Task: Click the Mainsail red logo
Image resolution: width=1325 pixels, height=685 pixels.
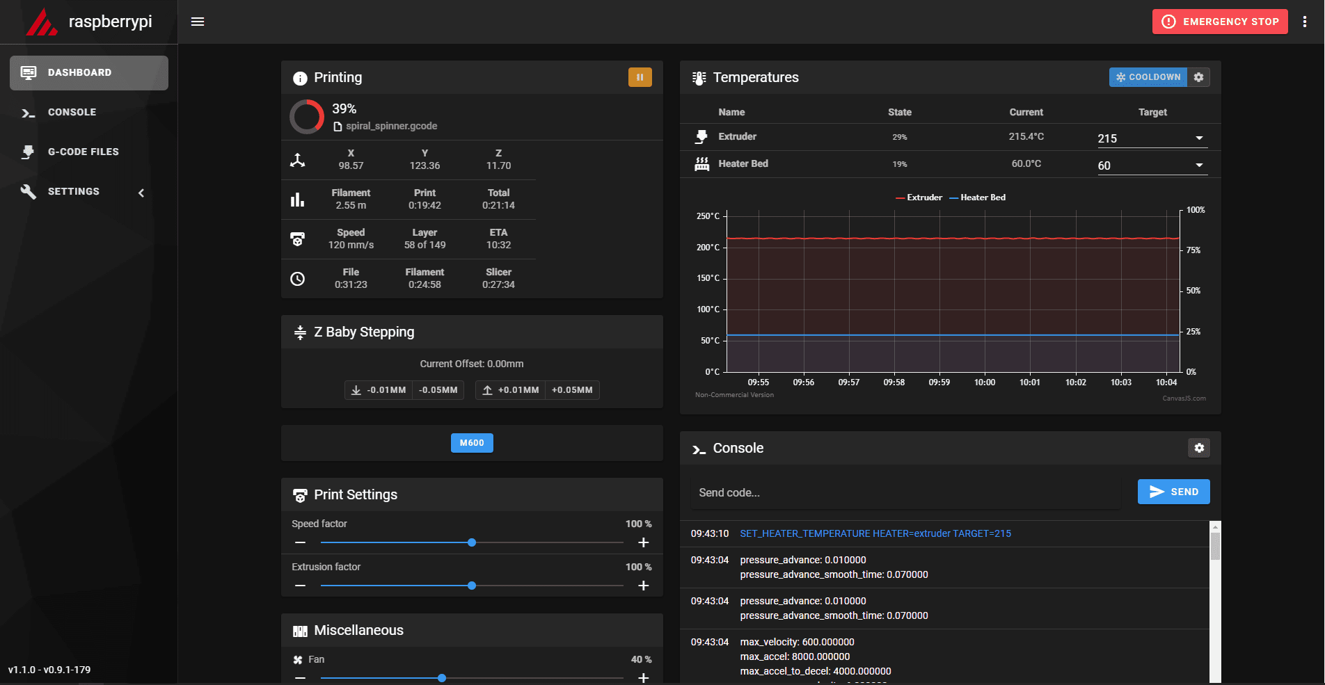Action: click(x=41, y=22)
